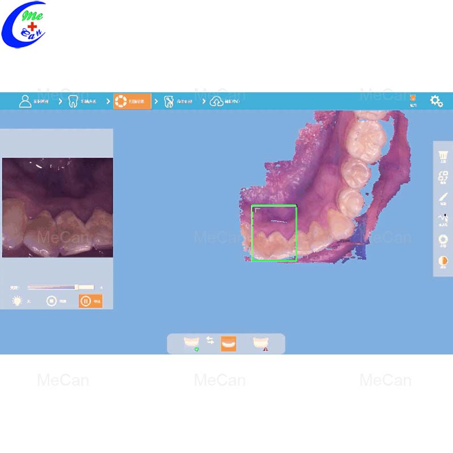Screen dimensions: 453x453
Task: Select the orange highlighted lower jaw scan
Action: coord(228,343)
